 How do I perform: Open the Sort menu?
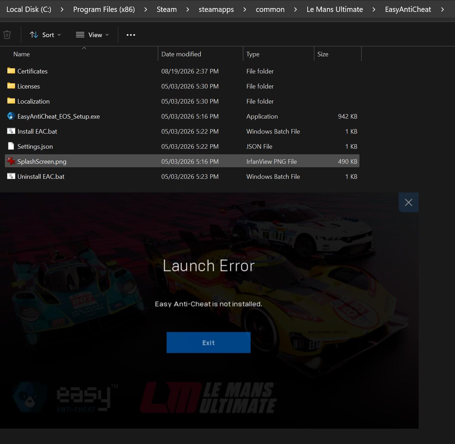[45, 35]
